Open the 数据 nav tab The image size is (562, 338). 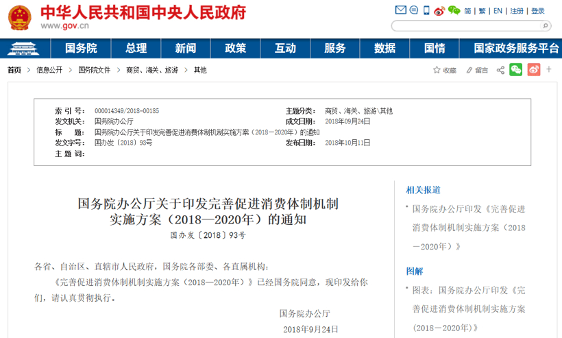[385, 49]
